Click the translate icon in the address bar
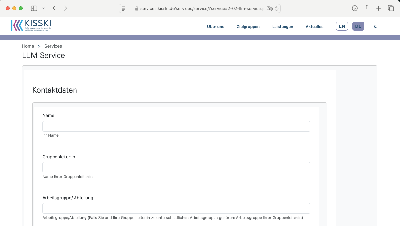This screenshot has height=226, width=400. click(269, 9)
